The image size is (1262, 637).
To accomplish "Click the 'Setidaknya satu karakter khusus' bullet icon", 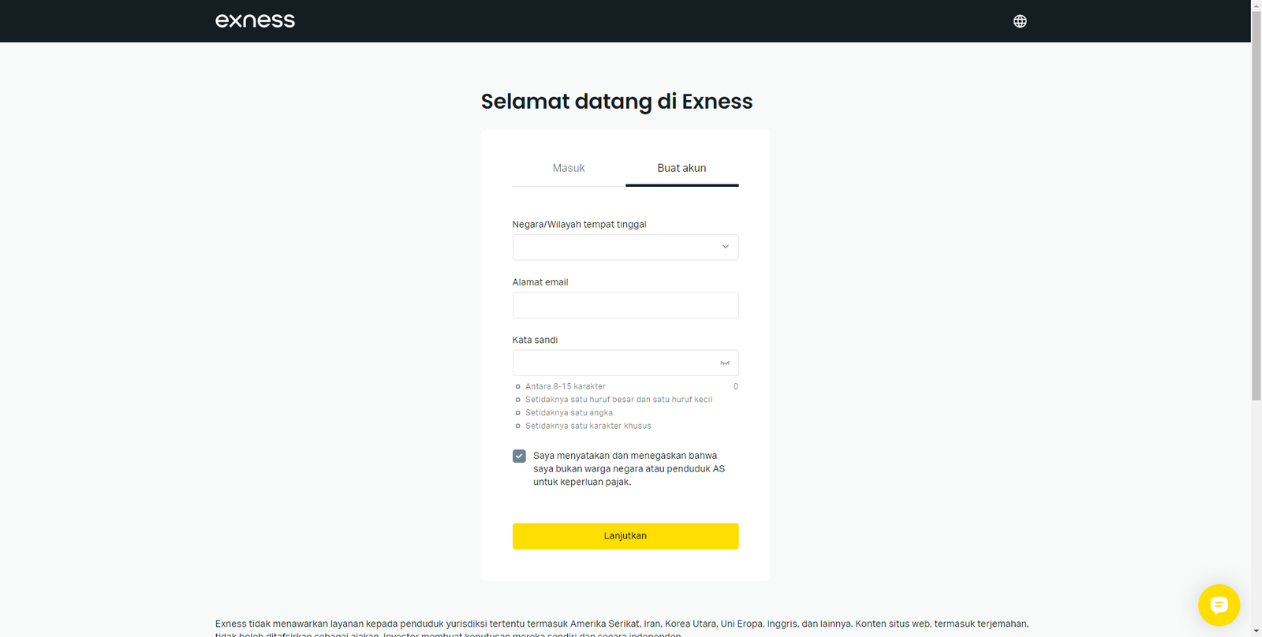I will [x=518, y=426].
